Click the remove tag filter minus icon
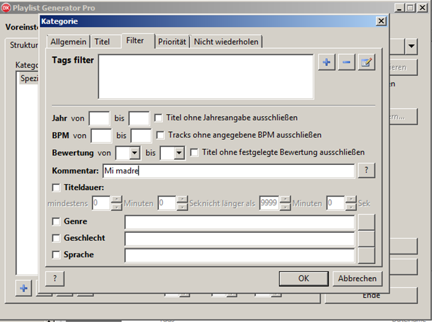The height and width of the screenshot is (322, 432). (x=346, y=63)
